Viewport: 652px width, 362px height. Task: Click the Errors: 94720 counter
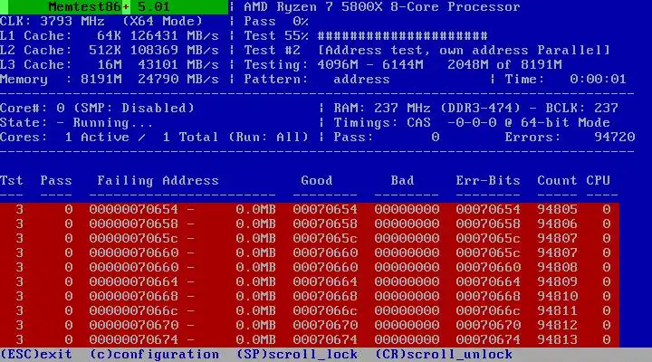[570, 138]
